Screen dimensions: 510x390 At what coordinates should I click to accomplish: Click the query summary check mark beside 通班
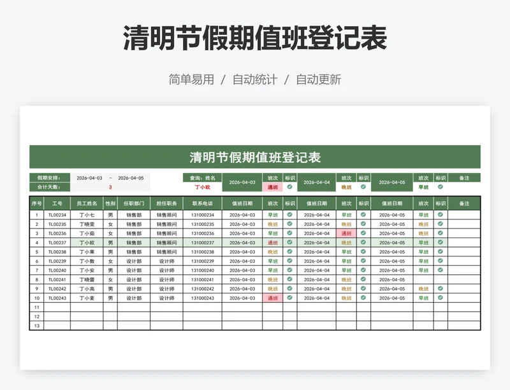[x=289, y=187]
